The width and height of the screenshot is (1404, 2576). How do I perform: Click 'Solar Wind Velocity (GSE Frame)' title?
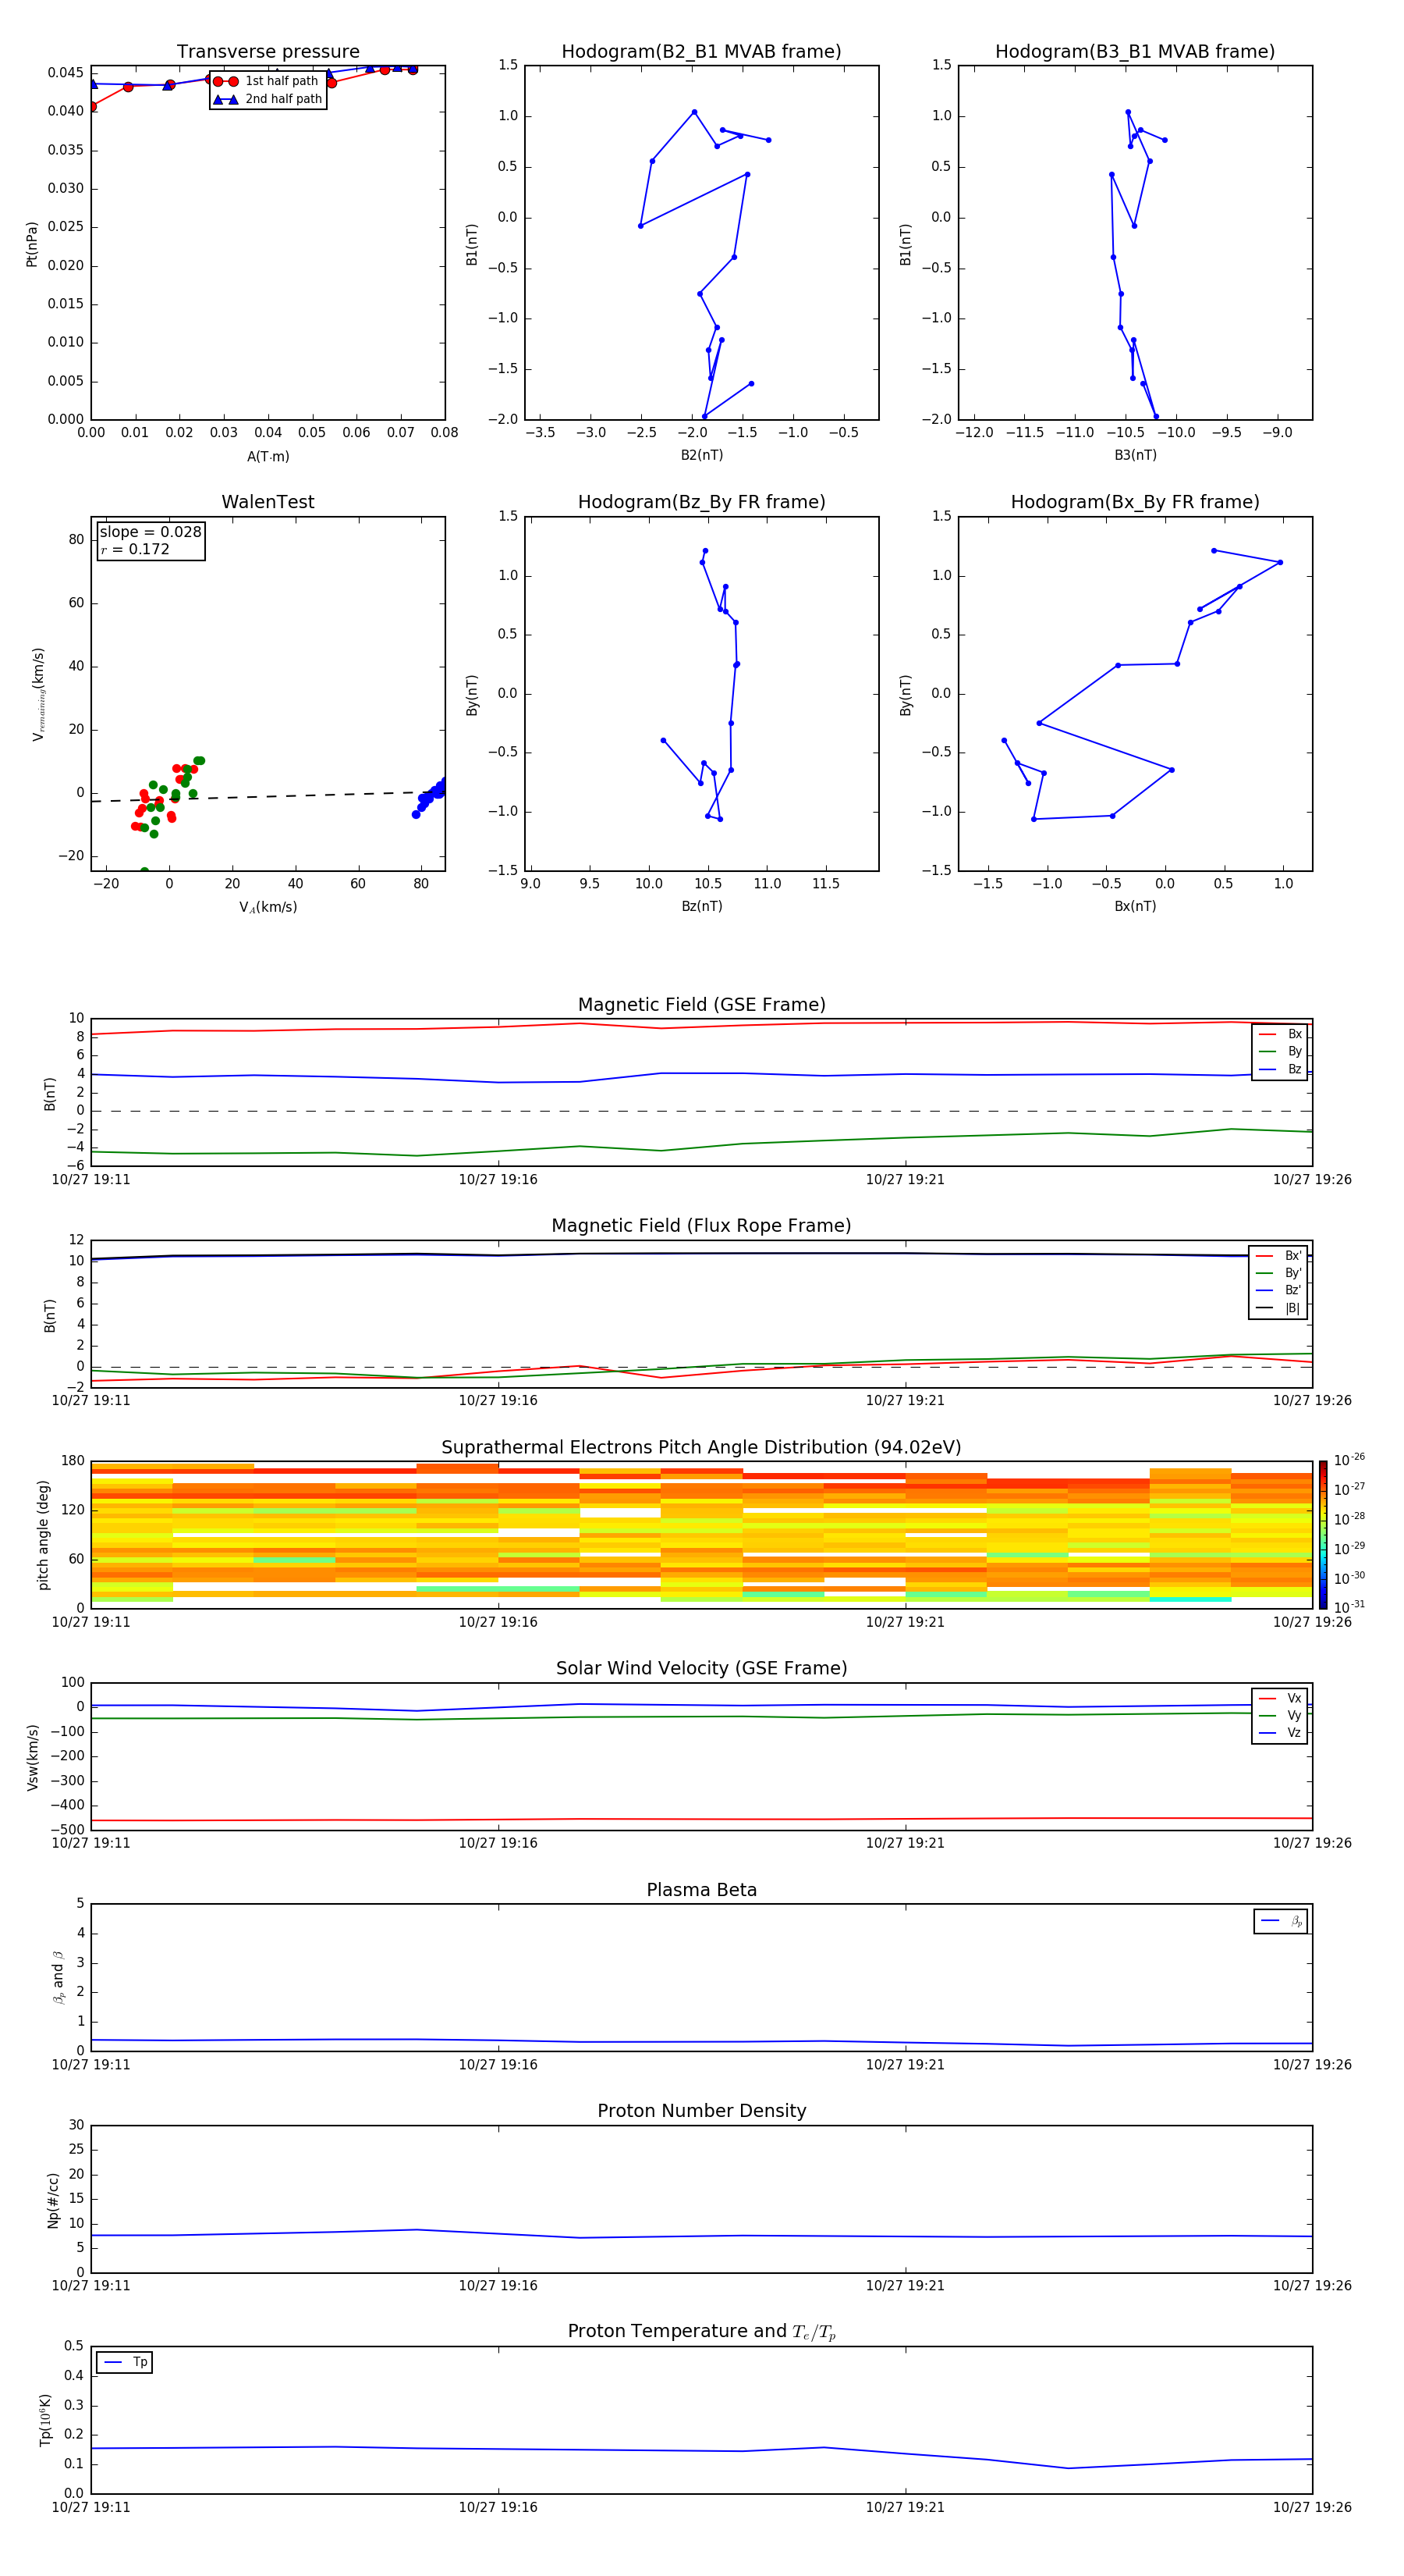coord(701,1668)
